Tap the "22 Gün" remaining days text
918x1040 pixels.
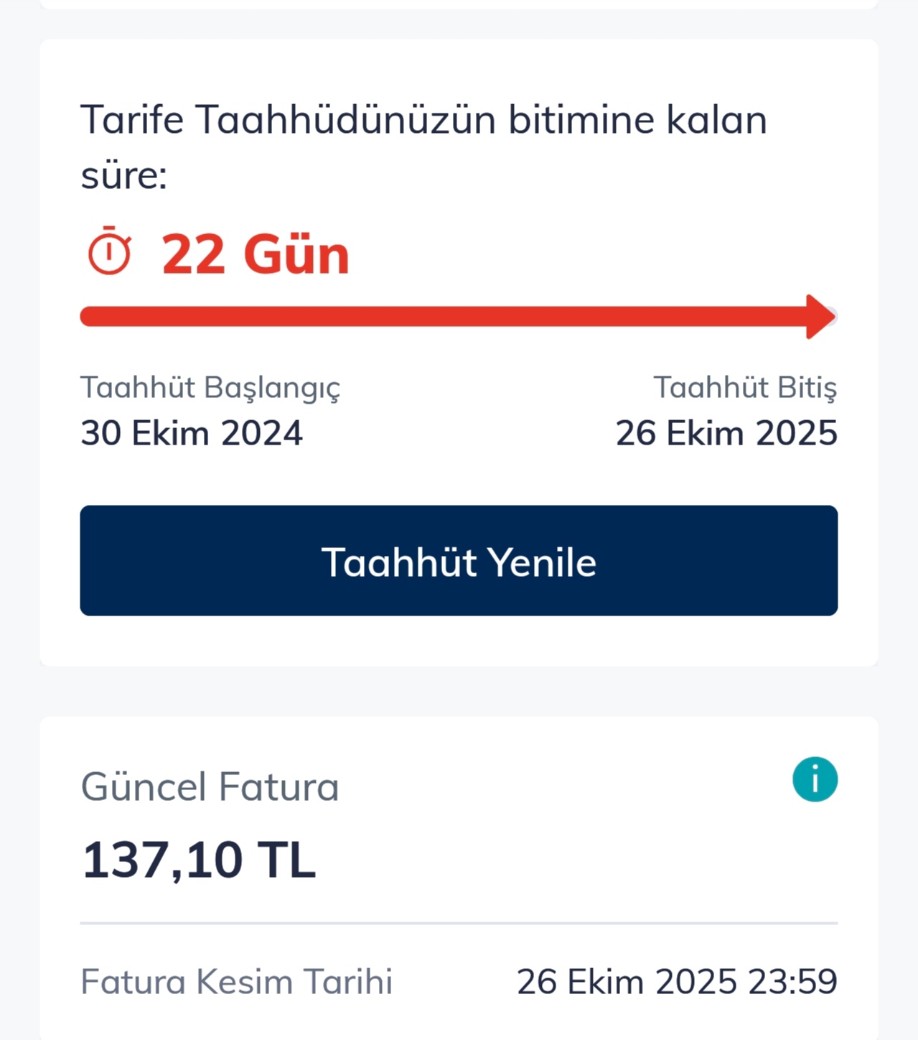coord(255,254)
